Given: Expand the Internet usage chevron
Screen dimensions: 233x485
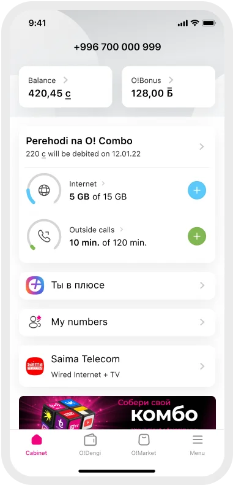Looking at the screenshot, I should pyautogui.click(x=103, y=184).
